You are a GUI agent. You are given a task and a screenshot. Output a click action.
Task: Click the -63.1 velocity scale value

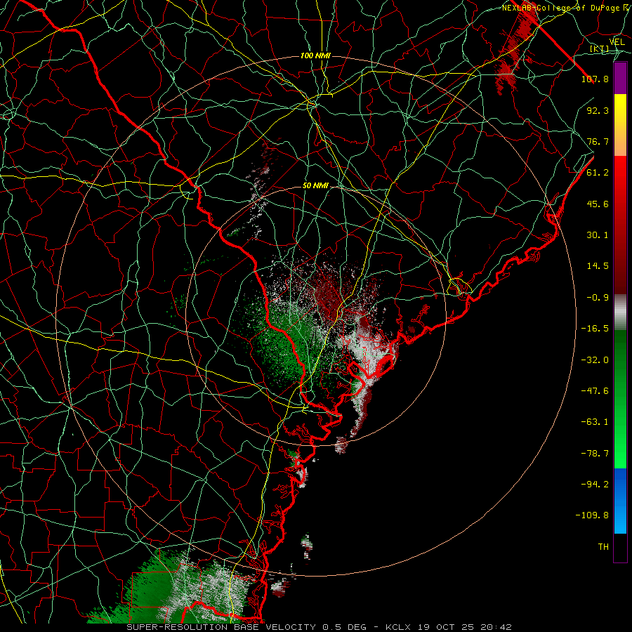(595, 422)
